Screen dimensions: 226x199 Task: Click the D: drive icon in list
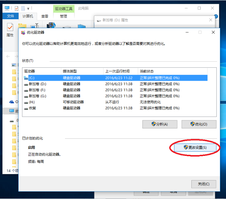(26, 85)
